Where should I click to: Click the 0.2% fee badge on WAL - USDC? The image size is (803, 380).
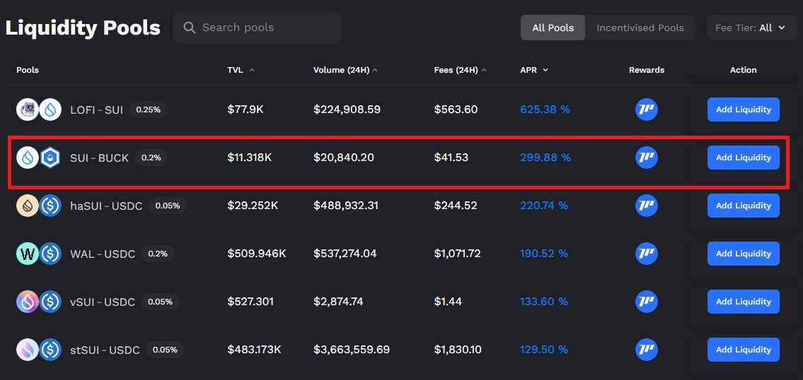coord(158,254)
